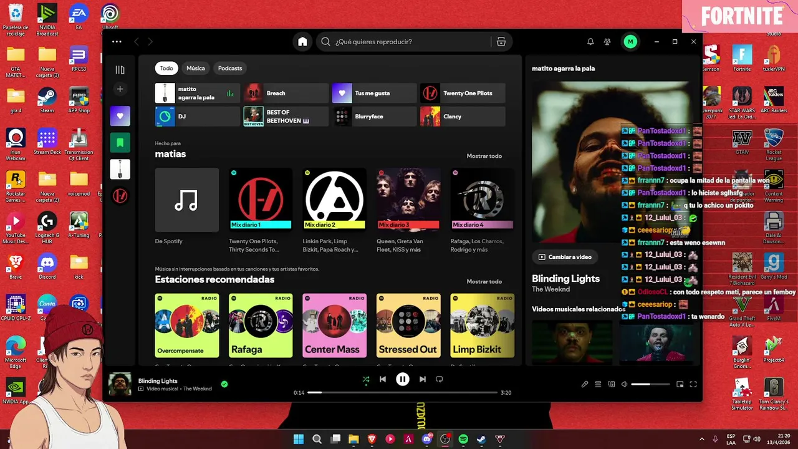The width and height of the screenshot is (798, 449).
Task: Open friend activity icon
Action: (607, 42)
